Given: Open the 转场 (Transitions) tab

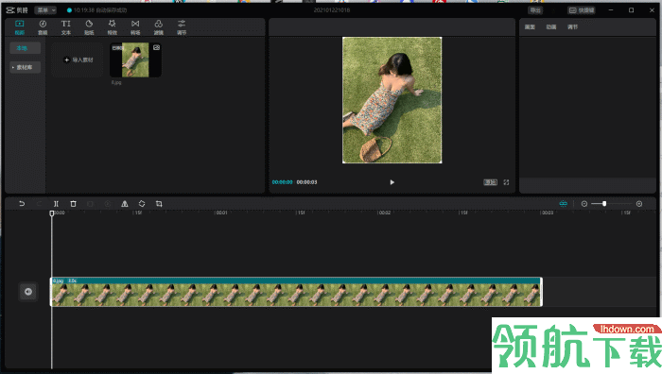Looking at the screenshot, I should (x=135, y=27).
